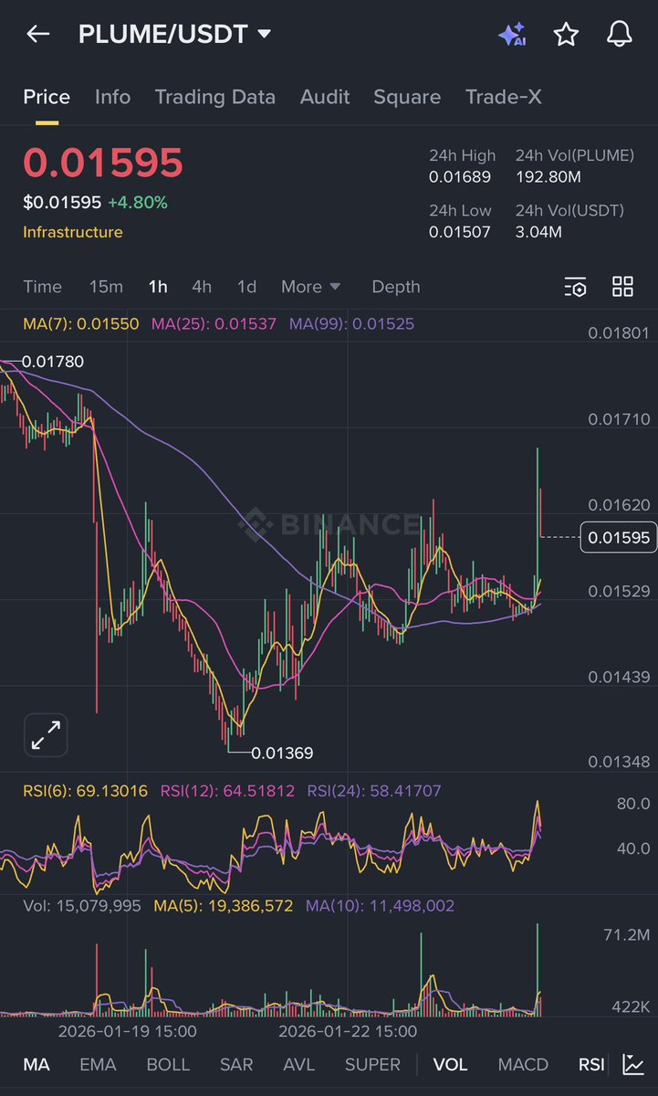Tap the RSI(24): 58.41707 legend
The height and width of the screenshot is (1096, 658).
pos(373,791)
